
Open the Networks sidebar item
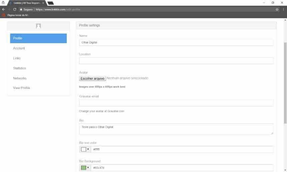pos(19,78)
